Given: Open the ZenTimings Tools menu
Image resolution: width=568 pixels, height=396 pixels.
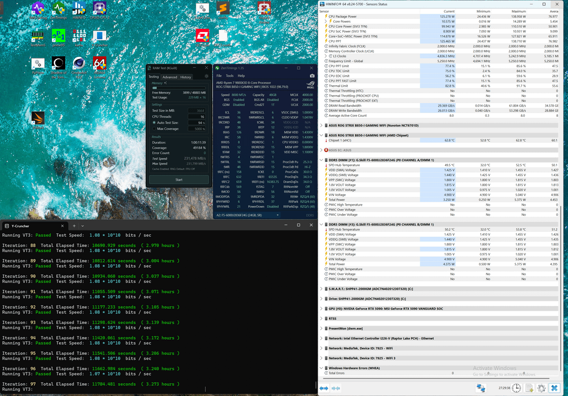Looking at the screenshot, I should [230, 76].
